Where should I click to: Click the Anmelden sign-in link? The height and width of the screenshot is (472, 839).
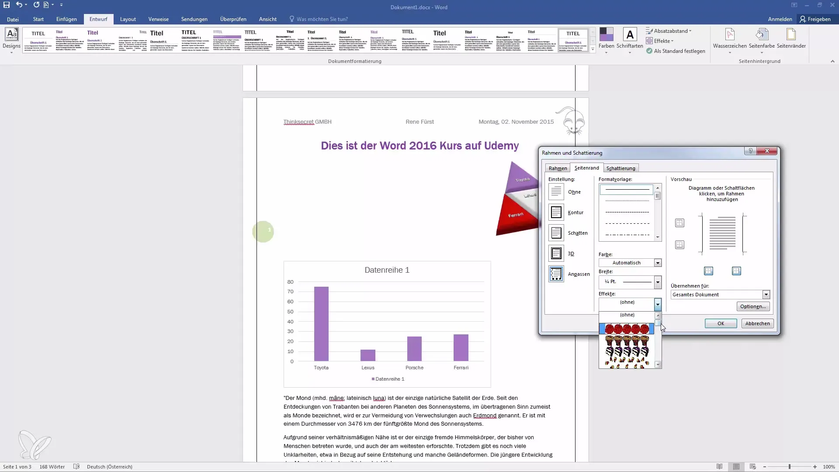[780, 19]
